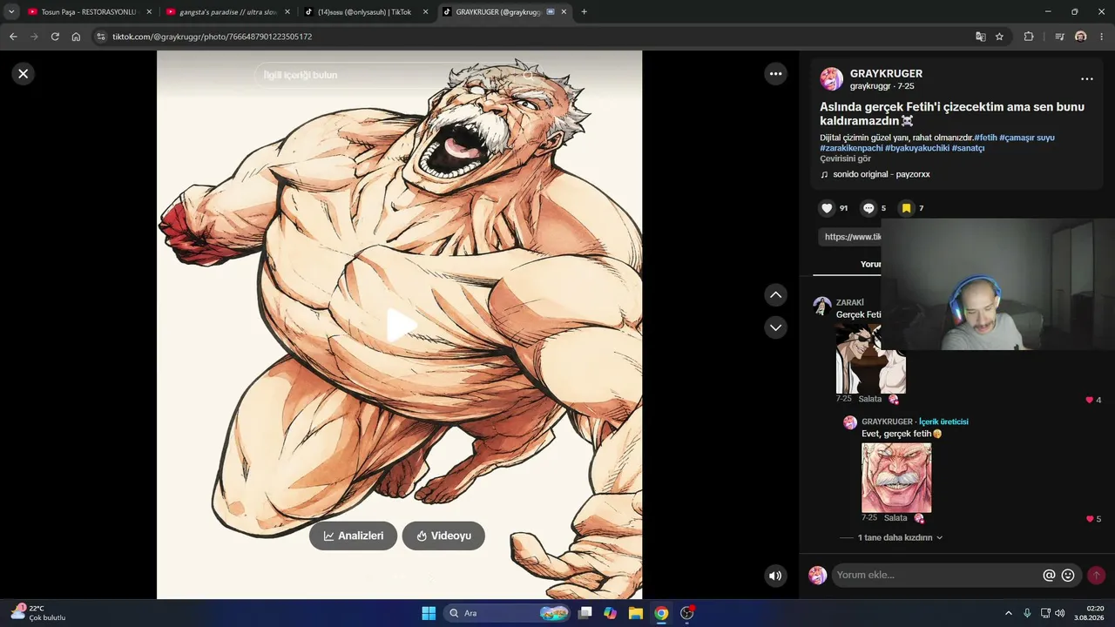Open the #sanatçı hashtag
Image resolution: width=1115 pixels, height=627 pixels.
click(x=968, y=148)
